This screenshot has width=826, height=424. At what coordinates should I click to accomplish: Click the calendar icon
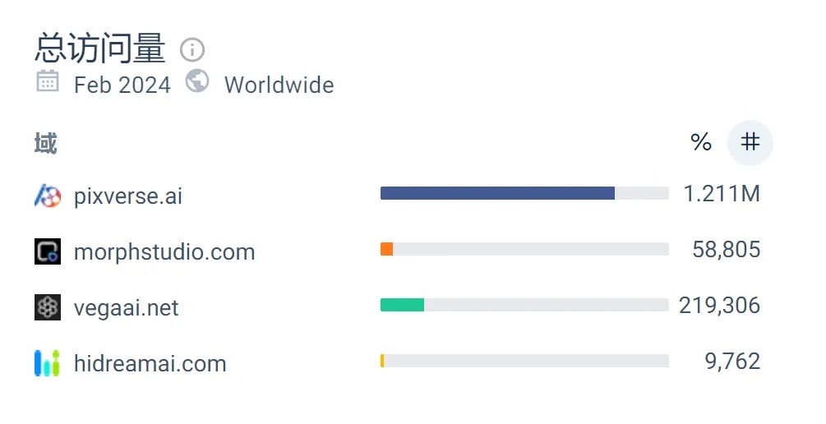tap(48, 81)
